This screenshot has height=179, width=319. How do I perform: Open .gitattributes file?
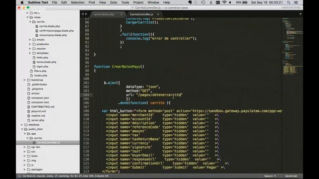39,85
